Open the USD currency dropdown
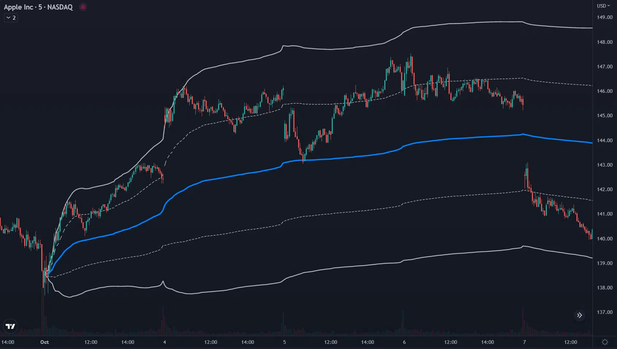Screen dimensions: 617x349 pyautogui.click(x=603, y=6)
